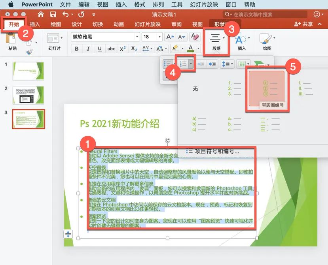Click the text highlight color pen
The image size is (328, 265).
(x=174, y=49)
